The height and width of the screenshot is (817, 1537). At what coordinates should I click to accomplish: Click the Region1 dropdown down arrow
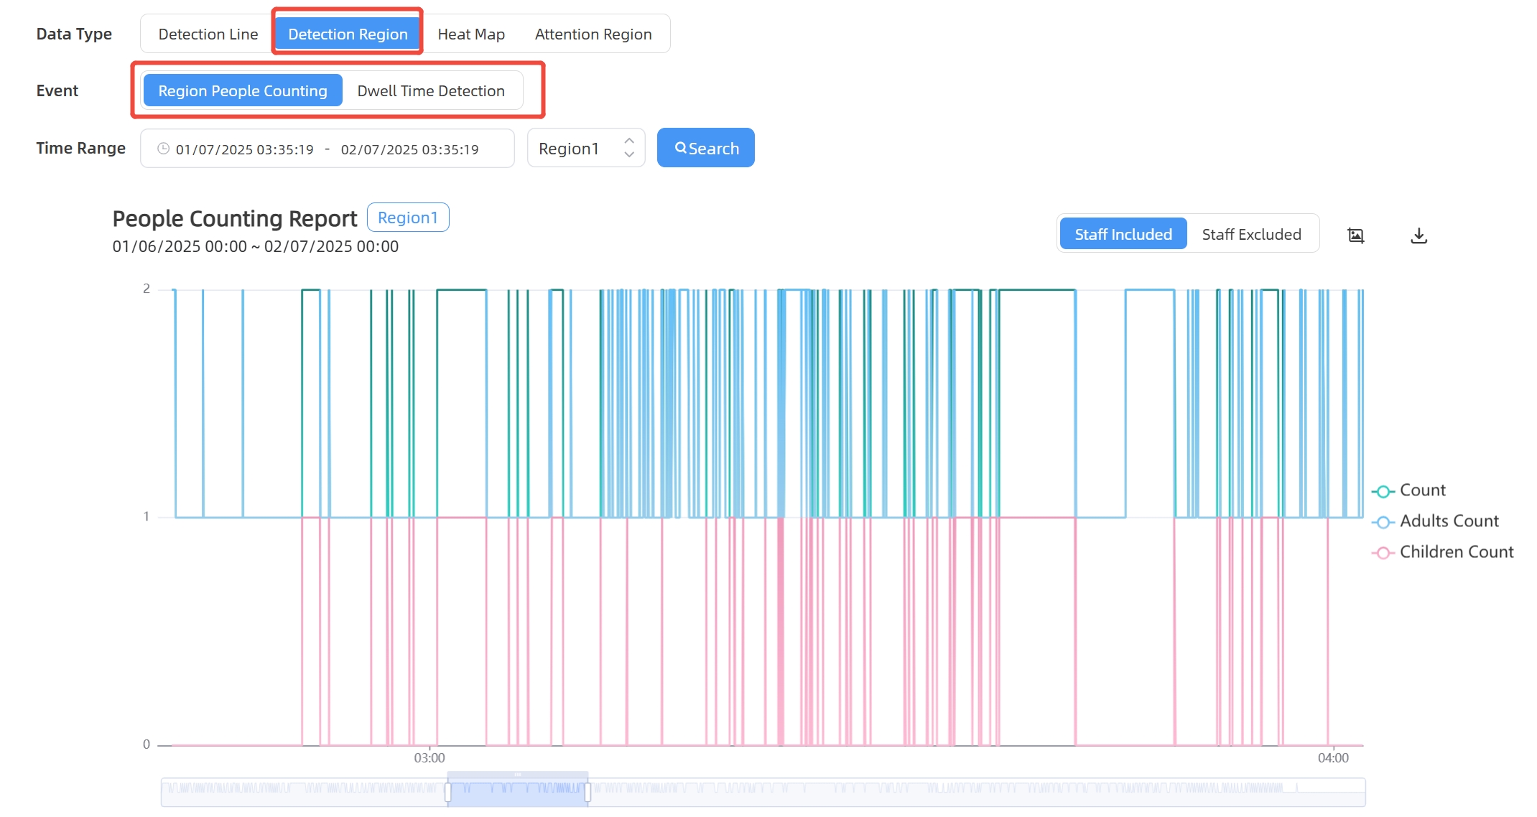click(x=629, y=155)
